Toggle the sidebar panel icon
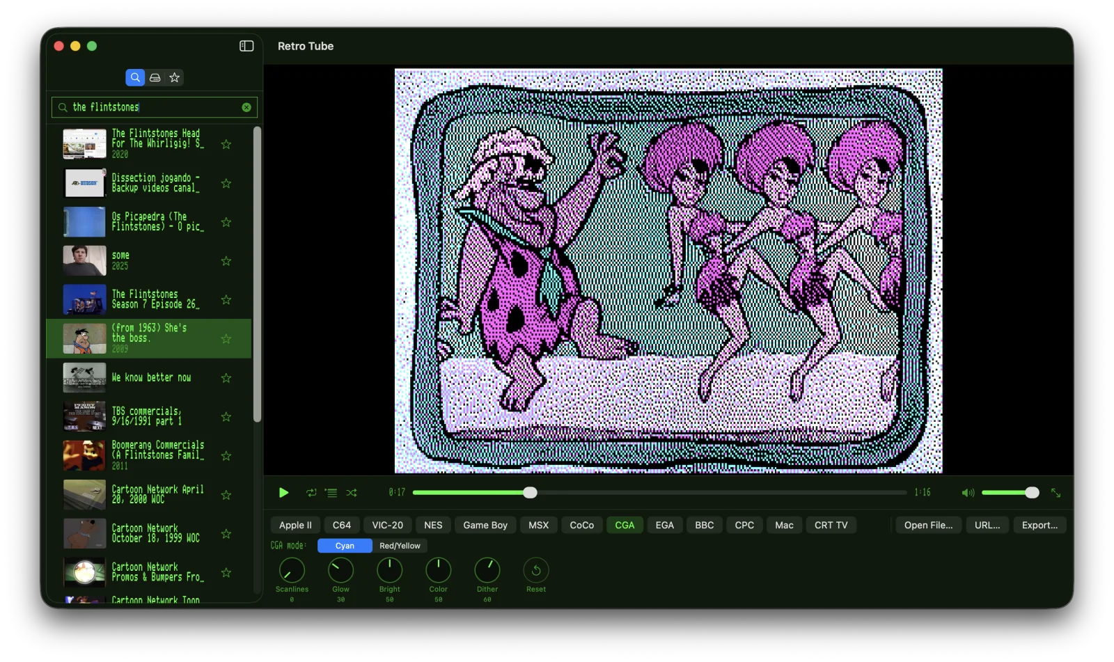 coord(246,46)
